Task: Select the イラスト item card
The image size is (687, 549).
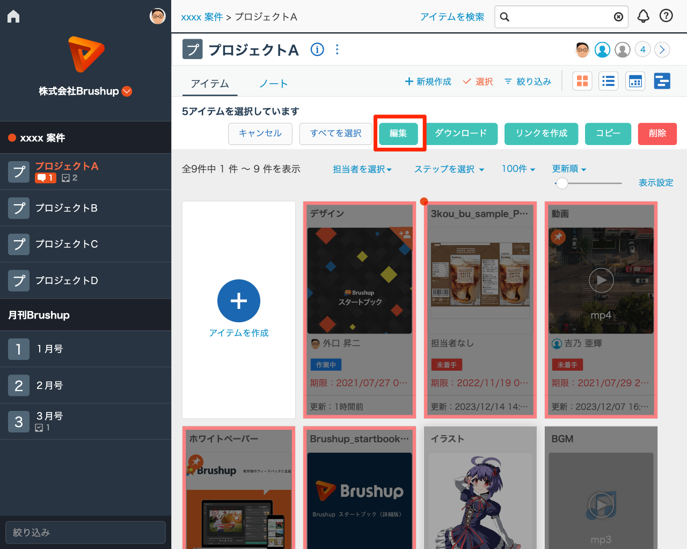Action: tap(480, 488)
